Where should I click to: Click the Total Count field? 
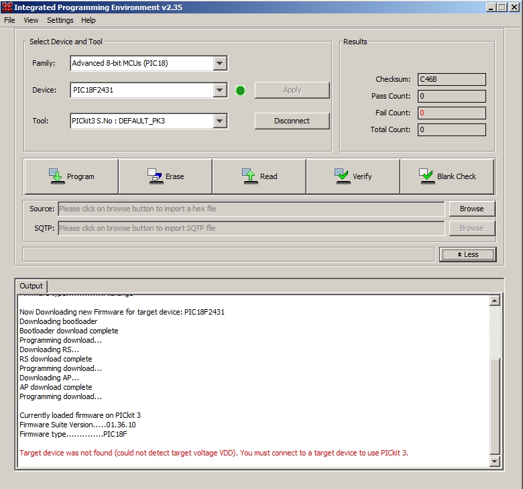pos(452,129)
